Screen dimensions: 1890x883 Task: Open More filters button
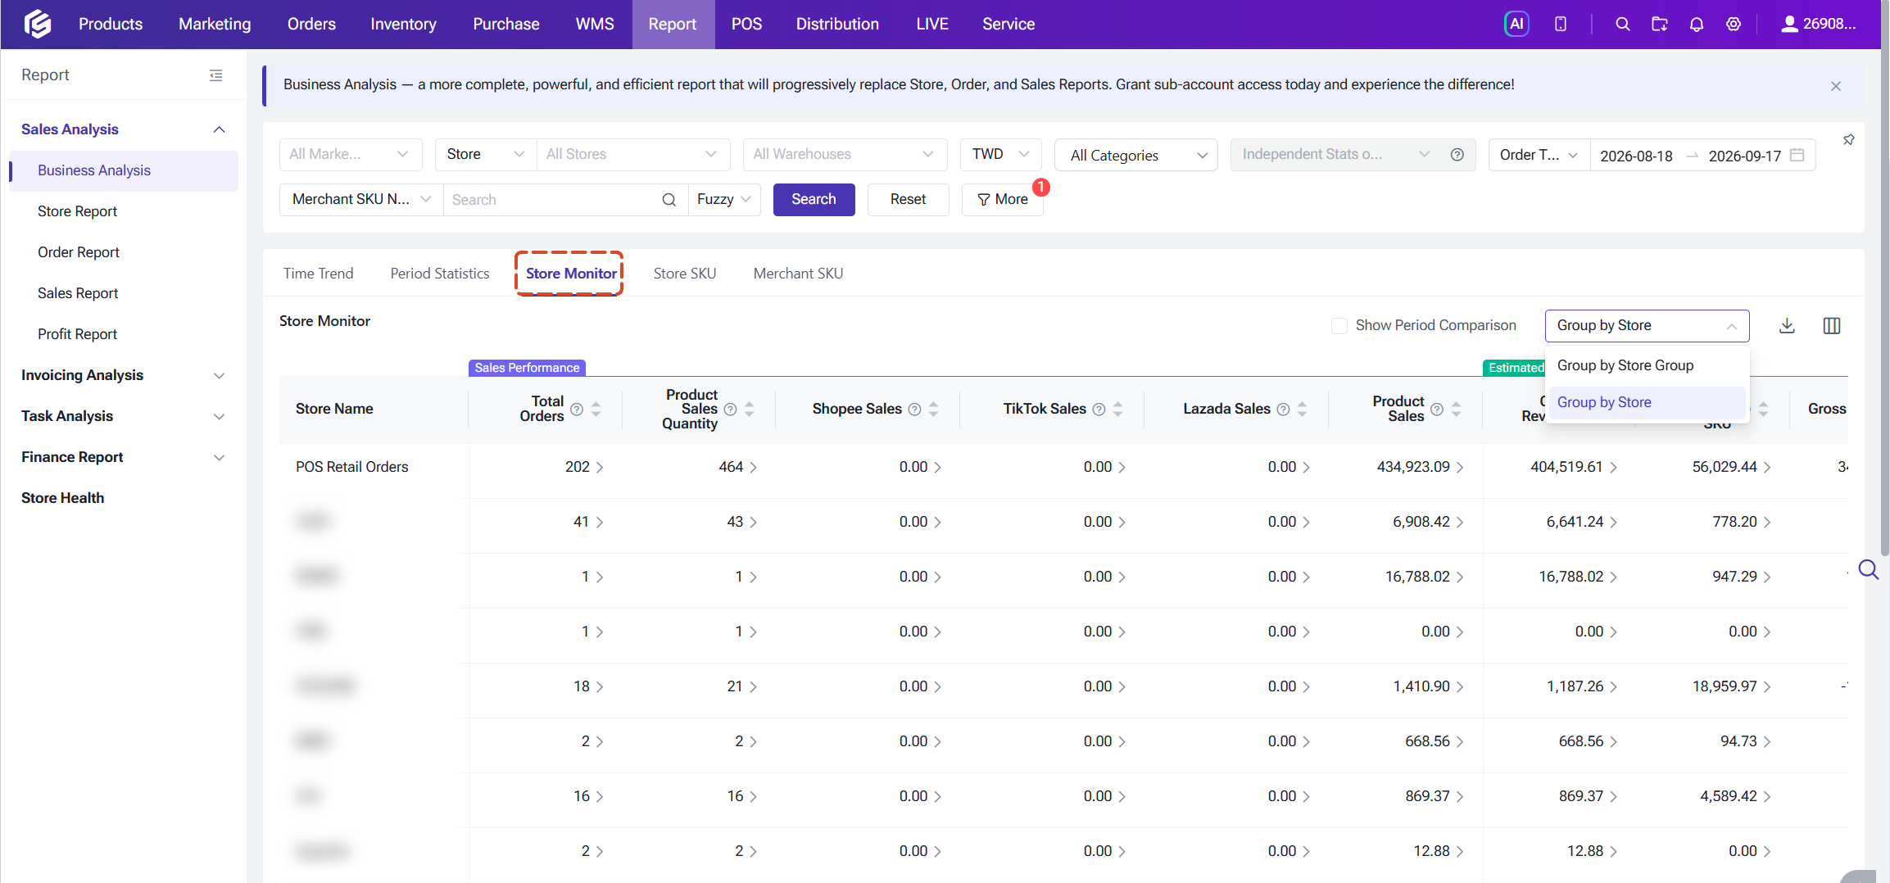[x=1003, y=200]
